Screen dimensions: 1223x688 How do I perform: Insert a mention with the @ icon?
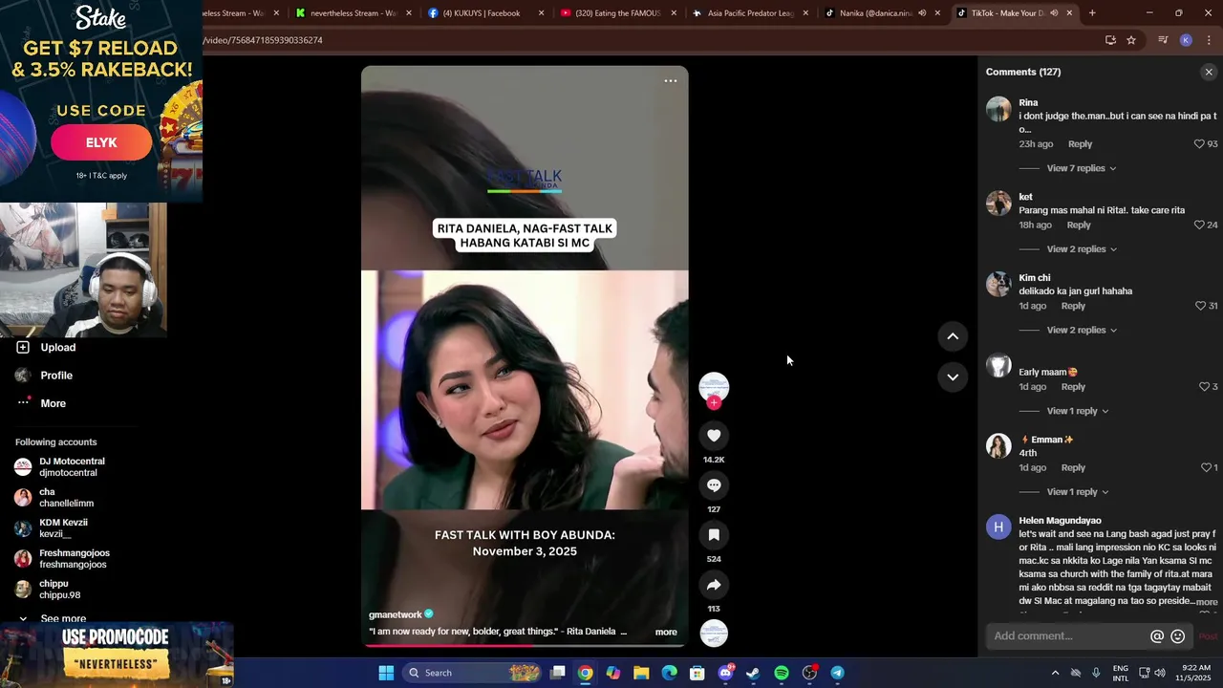coord(1157,636)
